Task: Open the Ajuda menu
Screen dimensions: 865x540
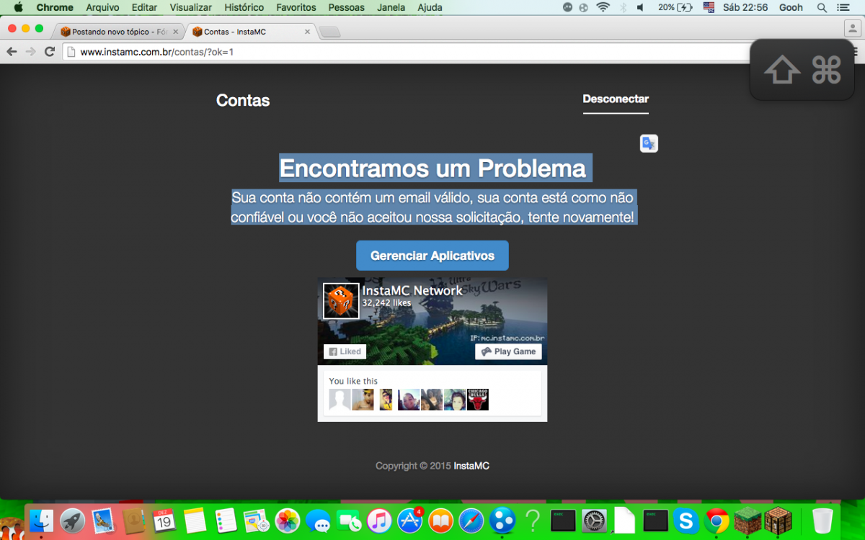Action: tap(430, 7)
